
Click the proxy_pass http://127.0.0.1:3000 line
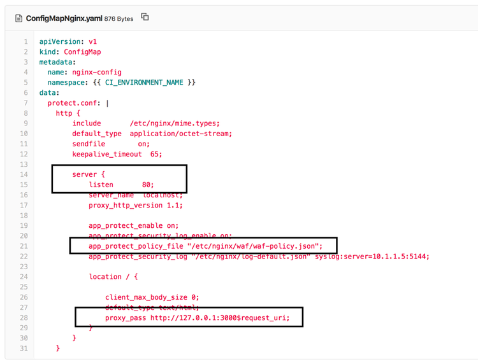click(x=197, y=318)
